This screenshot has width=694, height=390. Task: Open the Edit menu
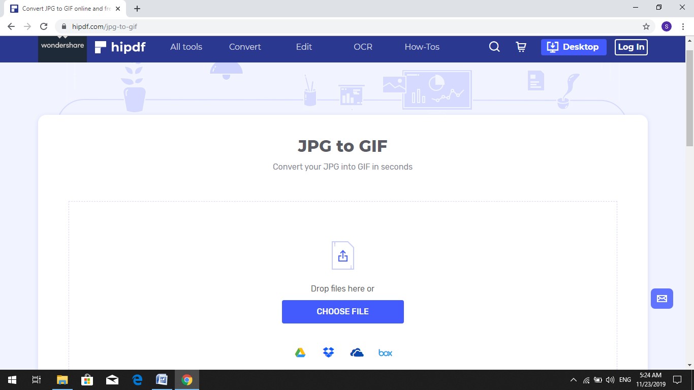304,47
